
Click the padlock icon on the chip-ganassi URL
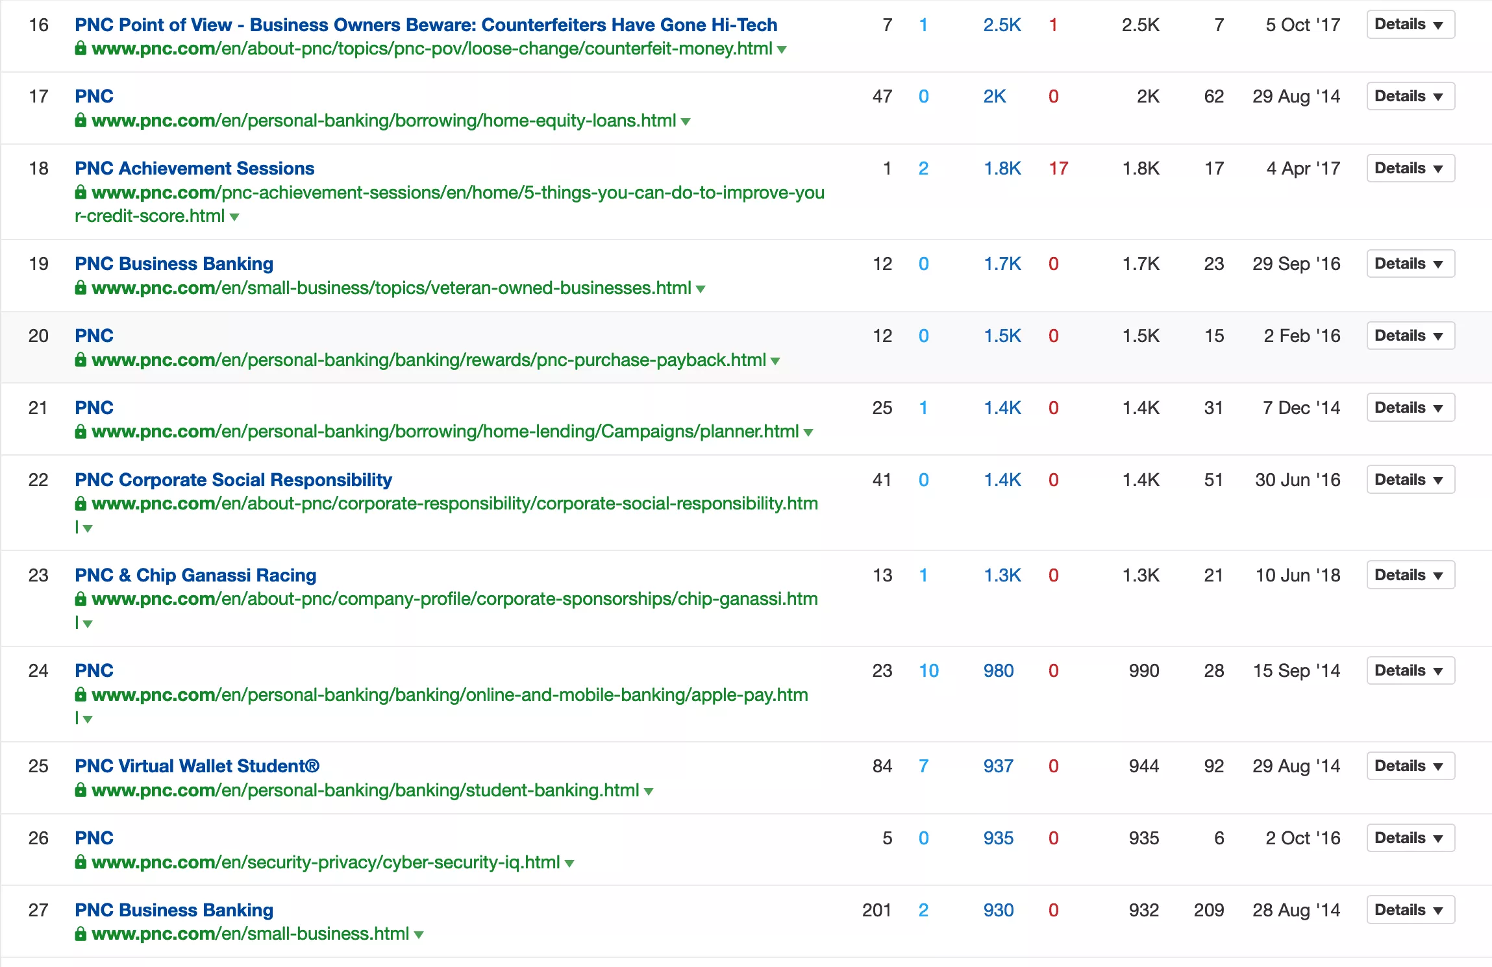click(x=81, y=599)
